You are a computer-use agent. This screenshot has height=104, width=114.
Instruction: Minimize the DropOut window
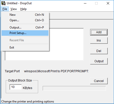(x=85, y=3)
